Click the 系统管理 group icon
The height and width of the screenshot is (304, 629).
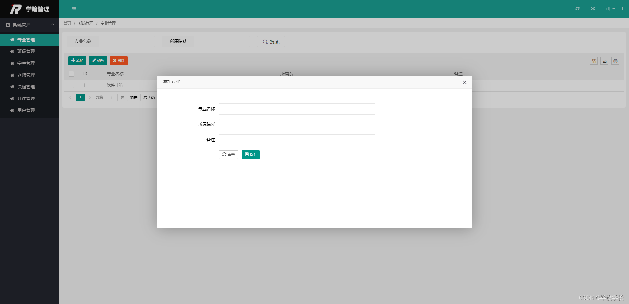pyautogui.click(x=8, y=25)
